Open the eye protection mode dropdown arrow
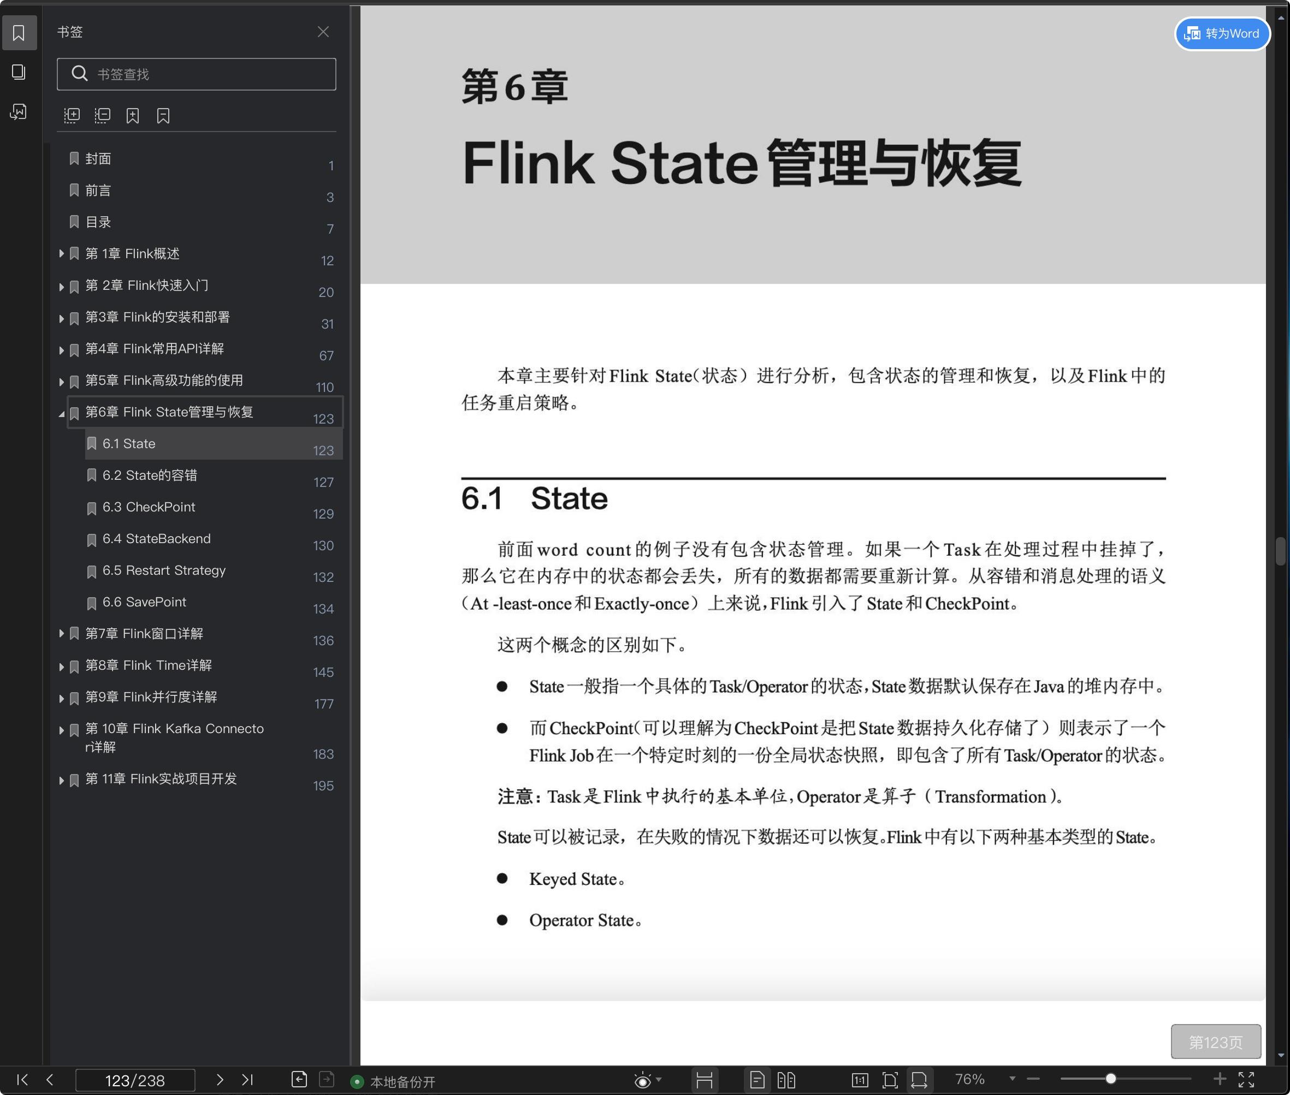1290x1095 pixels. (x=659, y=1080)
